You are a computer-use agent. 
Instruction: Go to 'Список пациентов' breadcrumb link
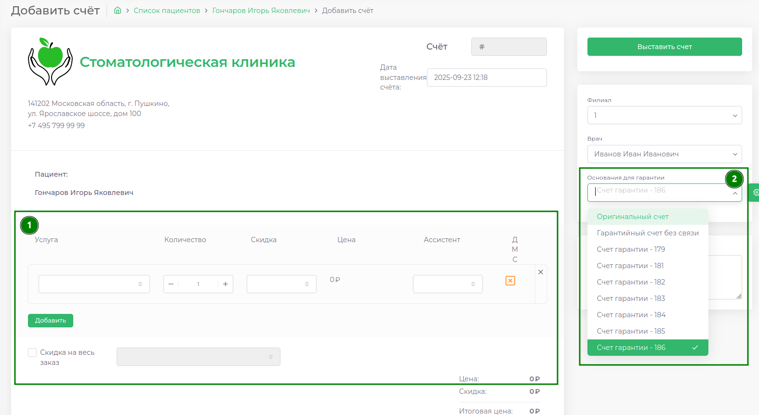[x=167, y=11]
